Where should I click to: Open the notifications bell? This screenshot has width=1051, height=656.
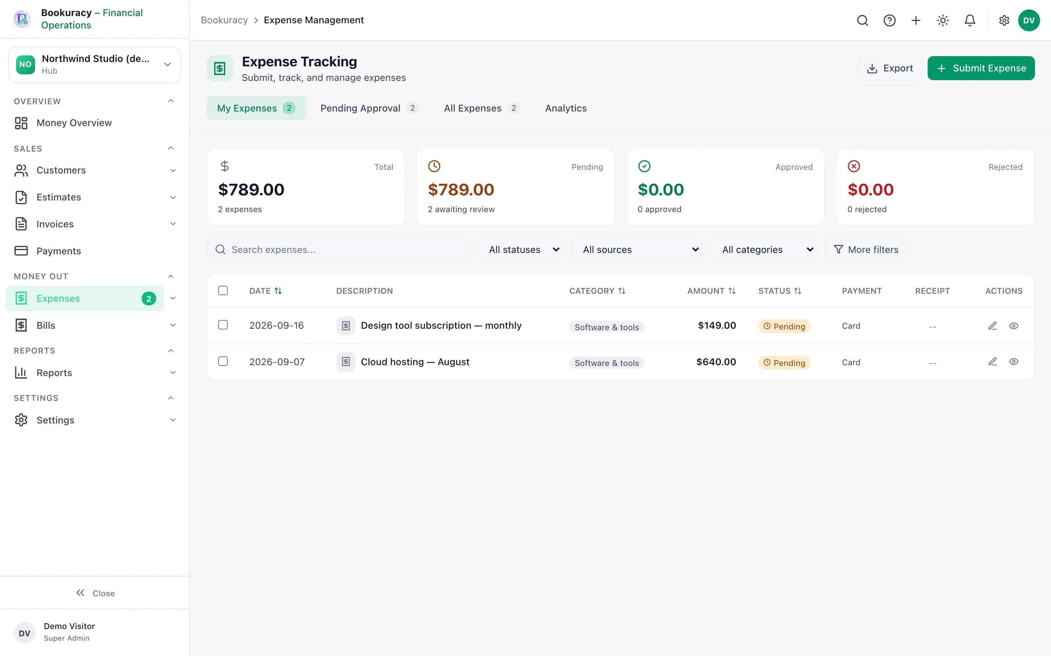970,20
